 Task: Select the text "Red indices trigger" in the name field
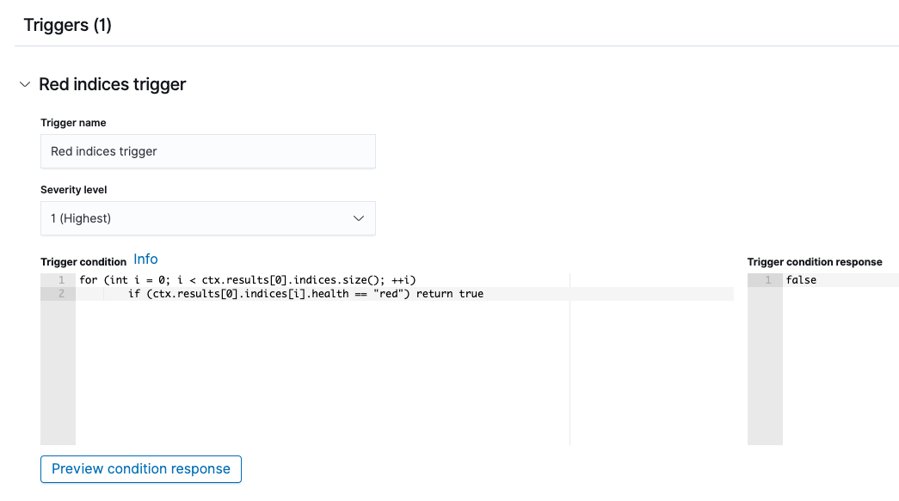[x=103, y=151]
